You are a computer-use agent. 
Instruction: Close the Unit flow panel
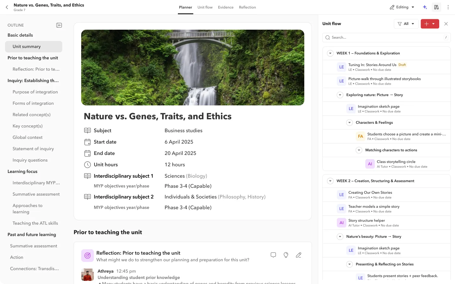[446, 24]
